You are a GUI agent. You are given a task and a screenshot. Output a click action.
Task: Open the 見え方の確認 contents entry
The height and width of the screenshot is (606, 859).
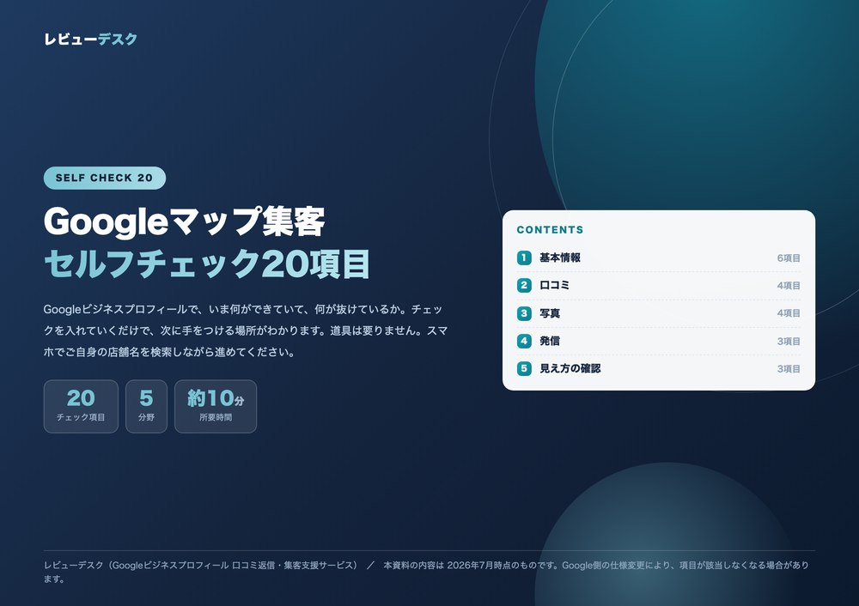(659, 368)
